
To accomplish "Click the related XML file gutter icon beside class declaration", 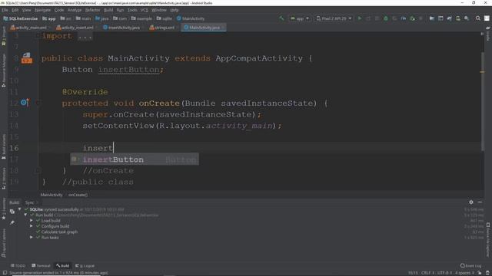I will click(x=26, y=58).
